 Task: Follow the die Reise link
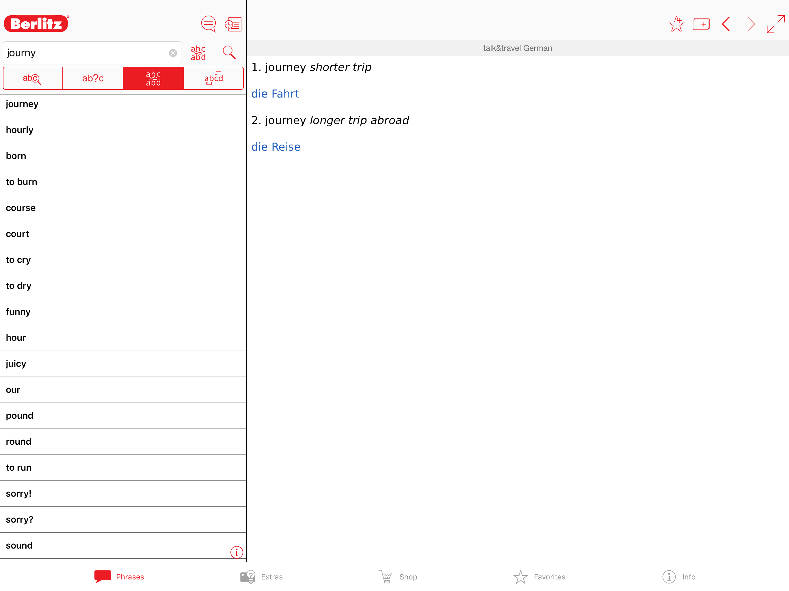coord(276,147)
